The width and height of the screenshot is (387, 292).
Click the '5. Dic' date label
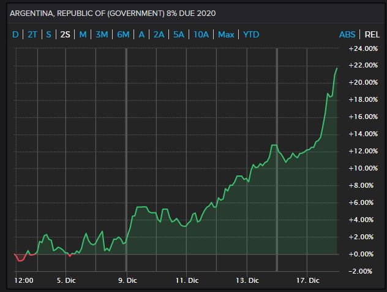click(x=66, y=280)
